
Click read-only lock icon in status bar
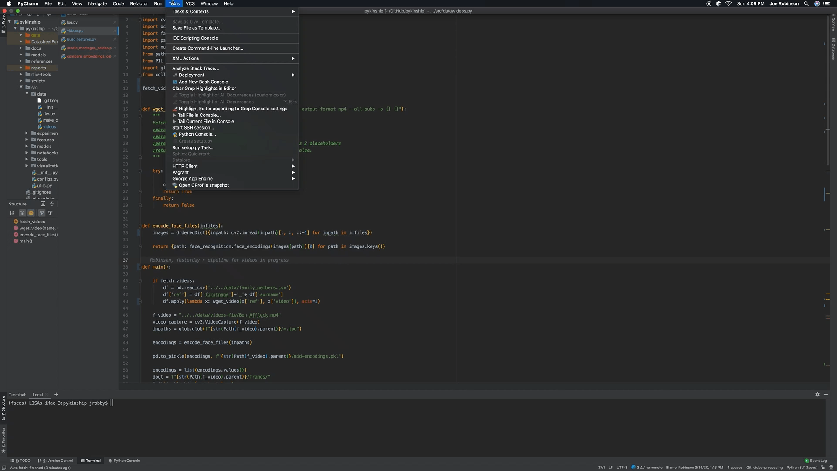823,468
